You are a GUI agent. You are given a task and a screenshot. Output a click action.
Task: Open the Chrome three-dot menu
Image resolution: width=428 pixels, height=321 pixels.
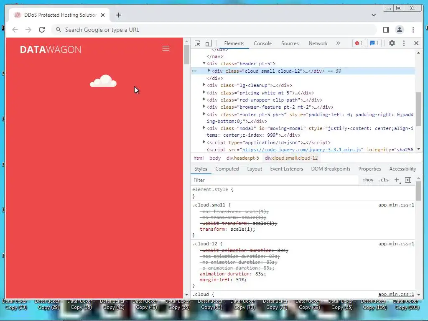pyautogui.click(x=413, y=30)
